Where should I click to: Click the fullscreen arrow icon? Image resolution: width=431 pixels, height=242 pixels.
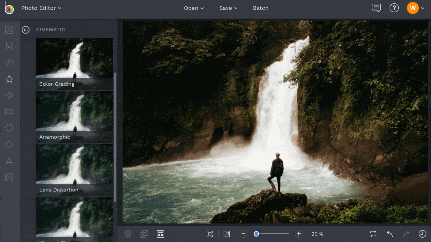pyautogui.click(x=227, y=234)
